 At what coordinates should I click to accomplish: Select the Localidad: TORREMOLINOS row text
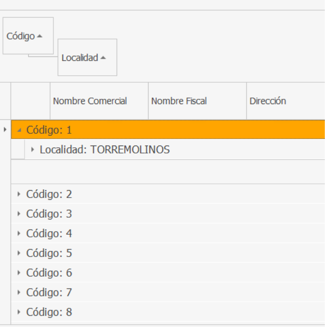tap(104, 150)
